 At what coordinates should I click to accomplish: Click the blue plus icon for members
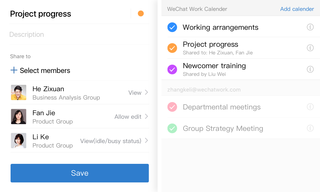tap(14, 70)
